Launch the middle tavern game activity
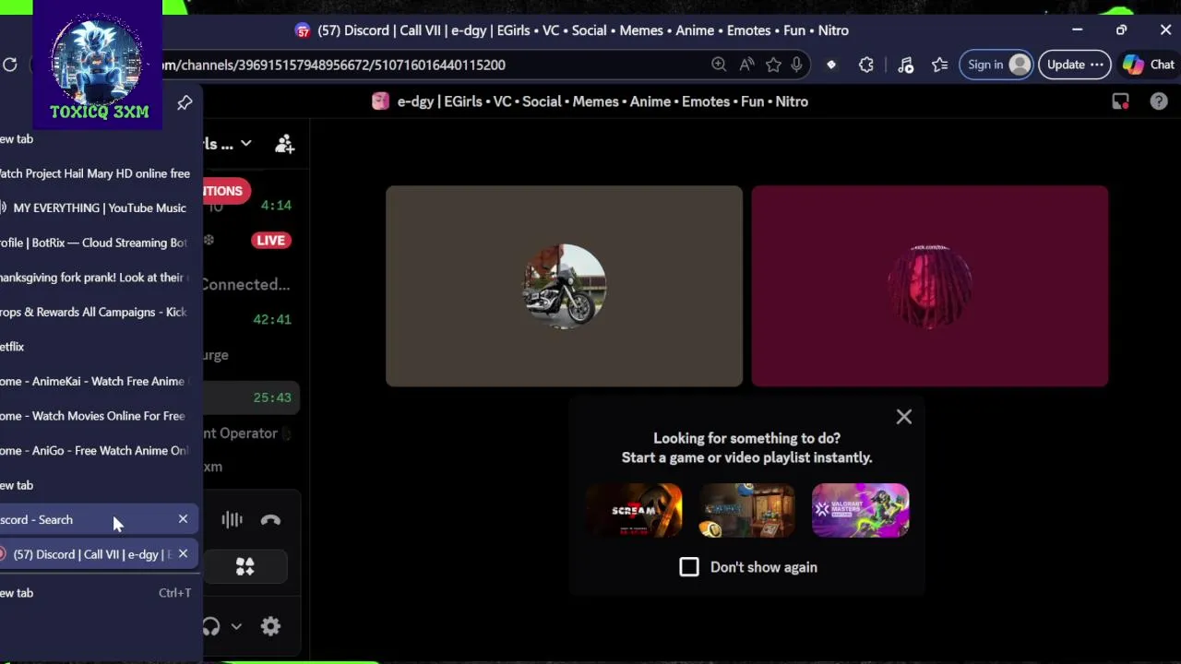The height and width of the screenshot is (664, 1181). pos(746,510)
